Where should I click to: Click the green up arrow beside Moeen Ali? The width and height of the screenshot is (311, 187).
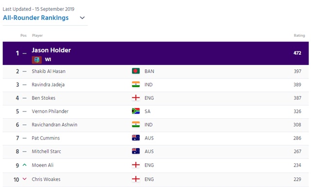[x=24, y=165]
